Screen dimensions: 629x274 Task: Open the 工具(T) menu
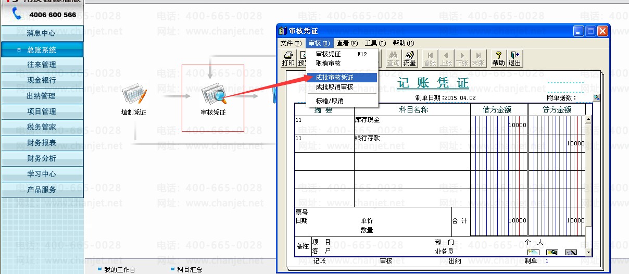375,43
